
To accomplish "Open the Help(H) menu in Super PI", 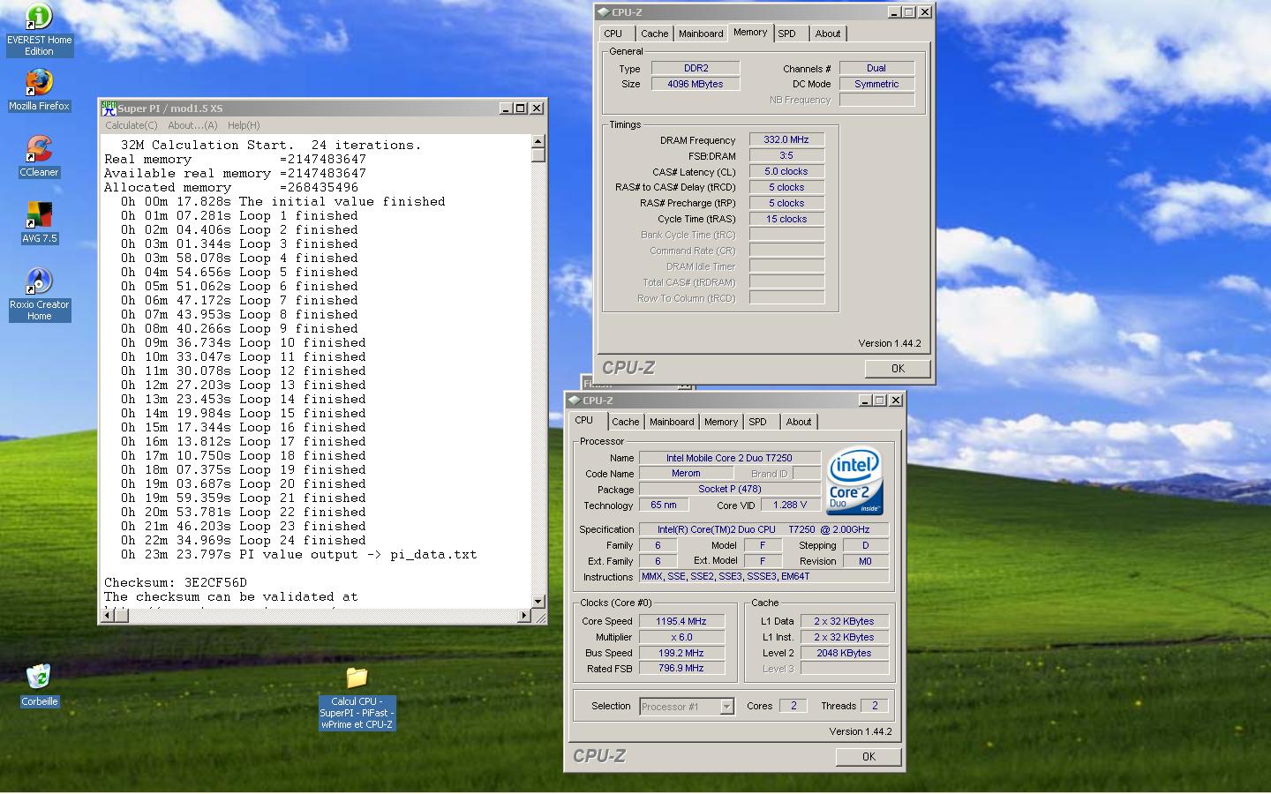I will [244, 125].
